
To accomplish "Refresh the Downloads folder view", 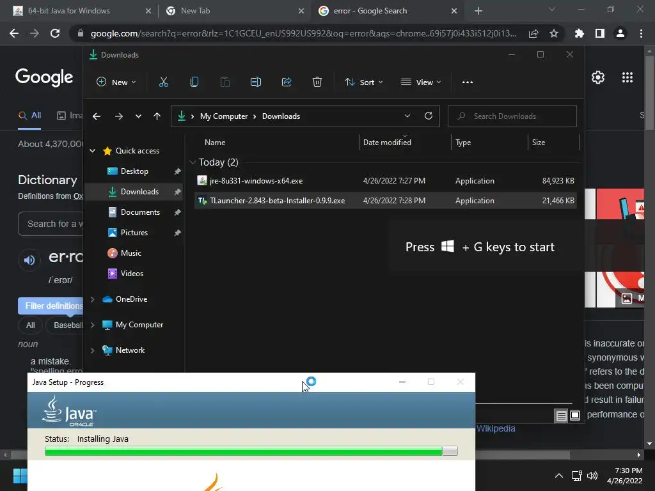I will pyautogui.click(x=429, y=116).
